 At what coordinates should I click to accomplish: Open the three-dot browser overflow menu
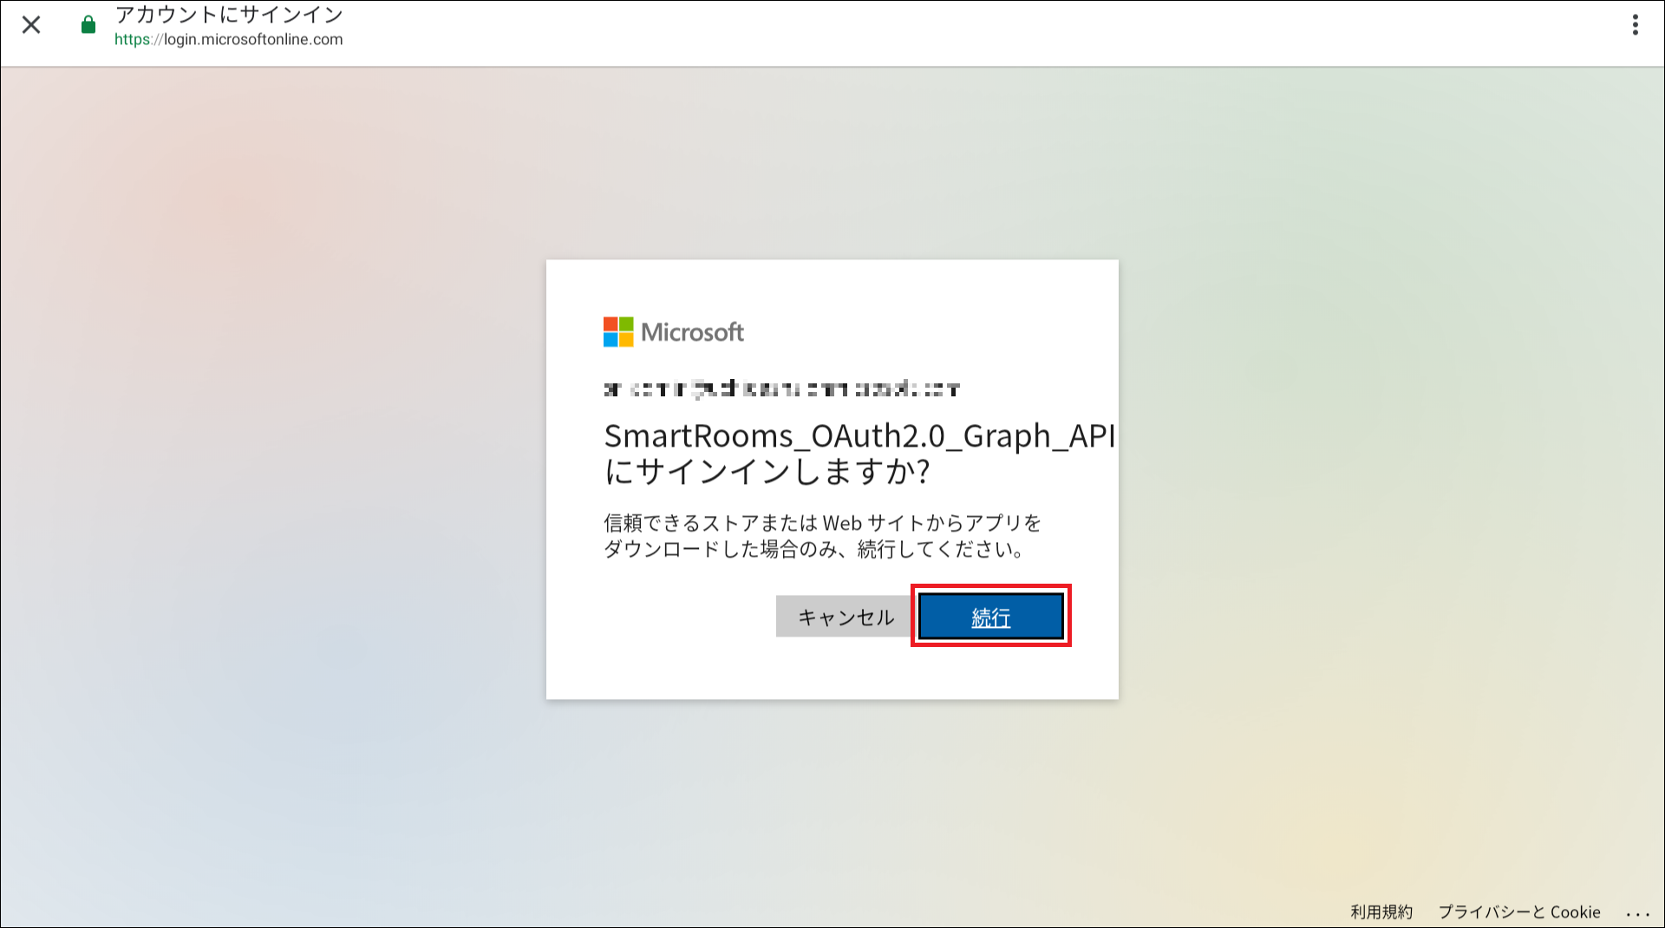(x=1635, y=25)
